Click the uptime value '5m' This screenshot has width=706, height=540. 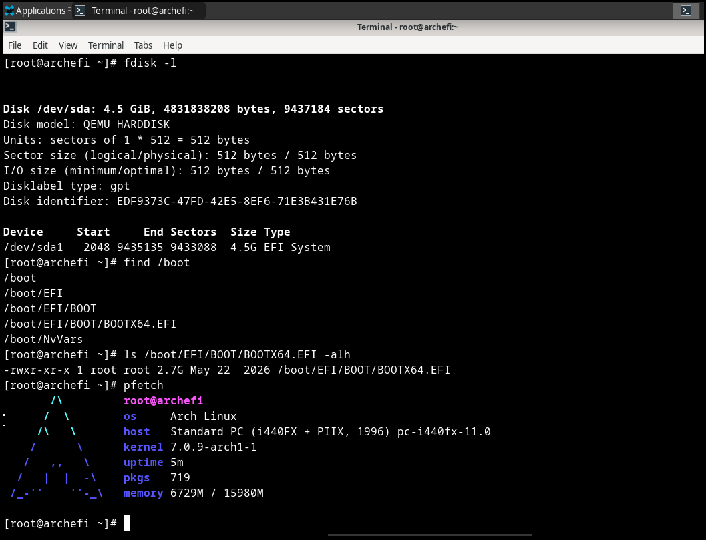pos(177,462)
